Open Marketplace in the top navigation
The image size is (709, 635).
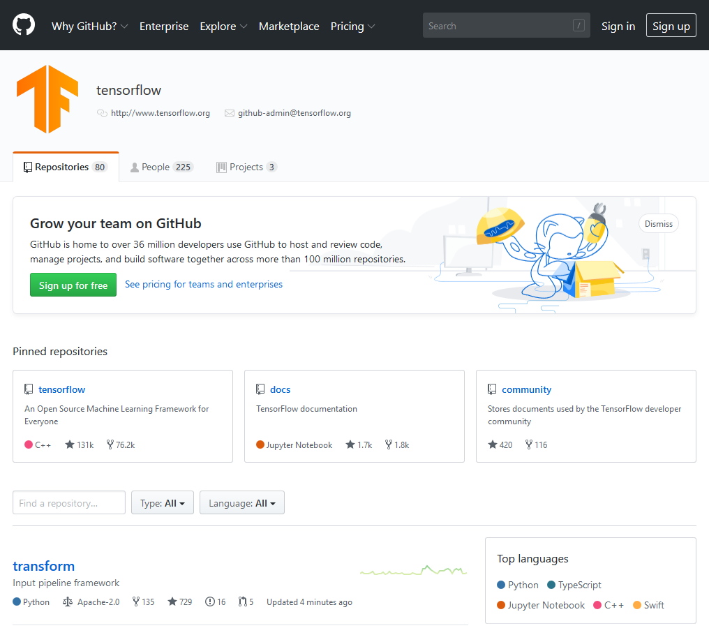pos(289,27)
